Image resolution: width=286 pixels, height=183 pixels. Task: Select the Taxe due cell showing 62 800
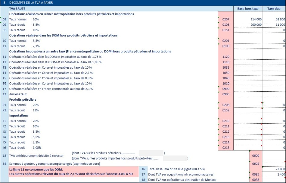pos(274,19)
